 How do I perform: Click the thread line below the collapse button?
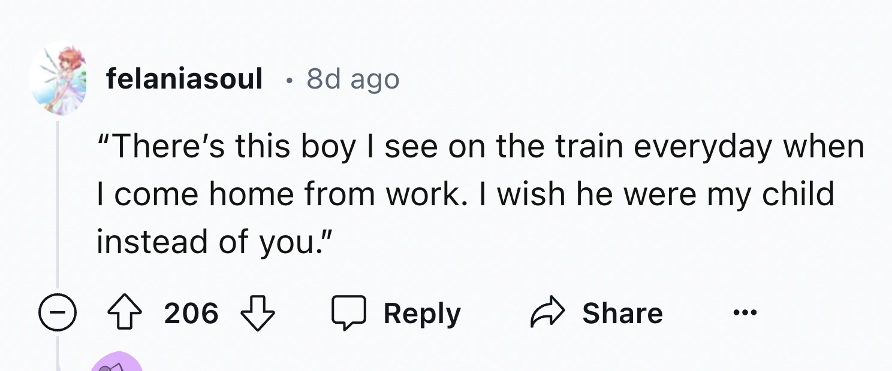tap(58, 352)
